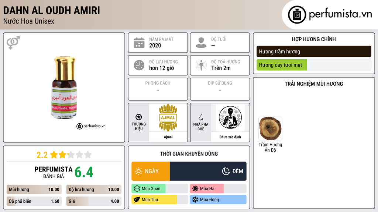Click the Mùi hương score bar

[x=34, y=190]
